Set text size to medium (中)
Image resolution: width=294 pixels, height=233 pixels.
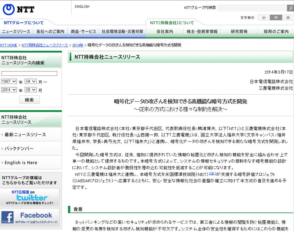[x=276, y=18]
